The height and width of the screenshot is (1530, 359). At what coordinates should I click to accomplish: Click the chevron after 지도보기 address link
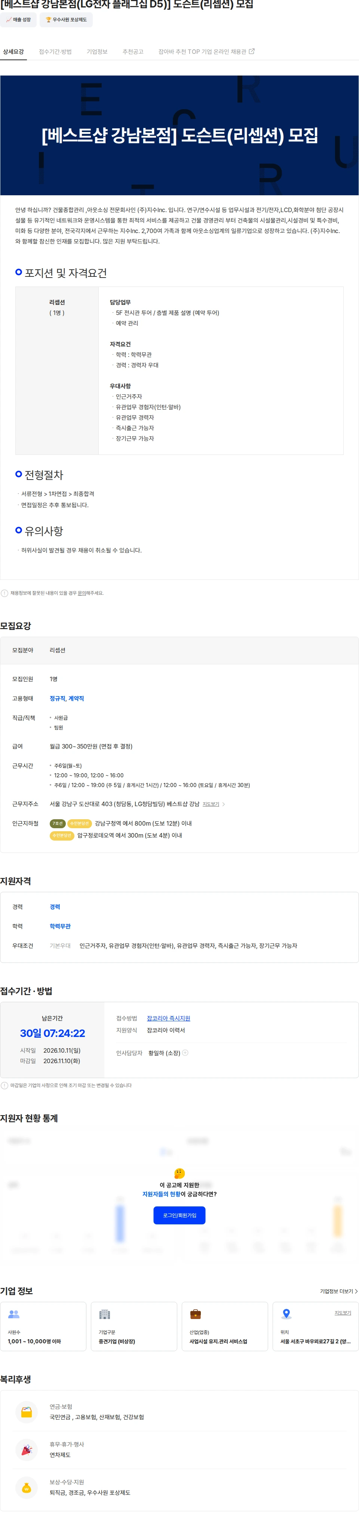[x=223, y=804]
